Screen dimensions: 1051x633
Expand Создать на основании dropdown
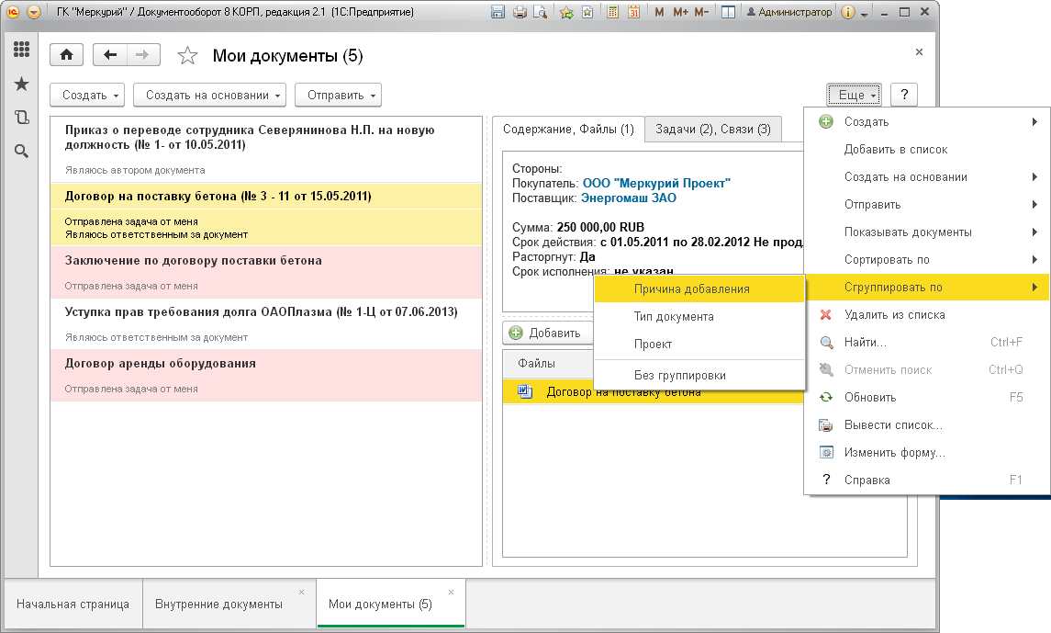[x=210, y=96]
